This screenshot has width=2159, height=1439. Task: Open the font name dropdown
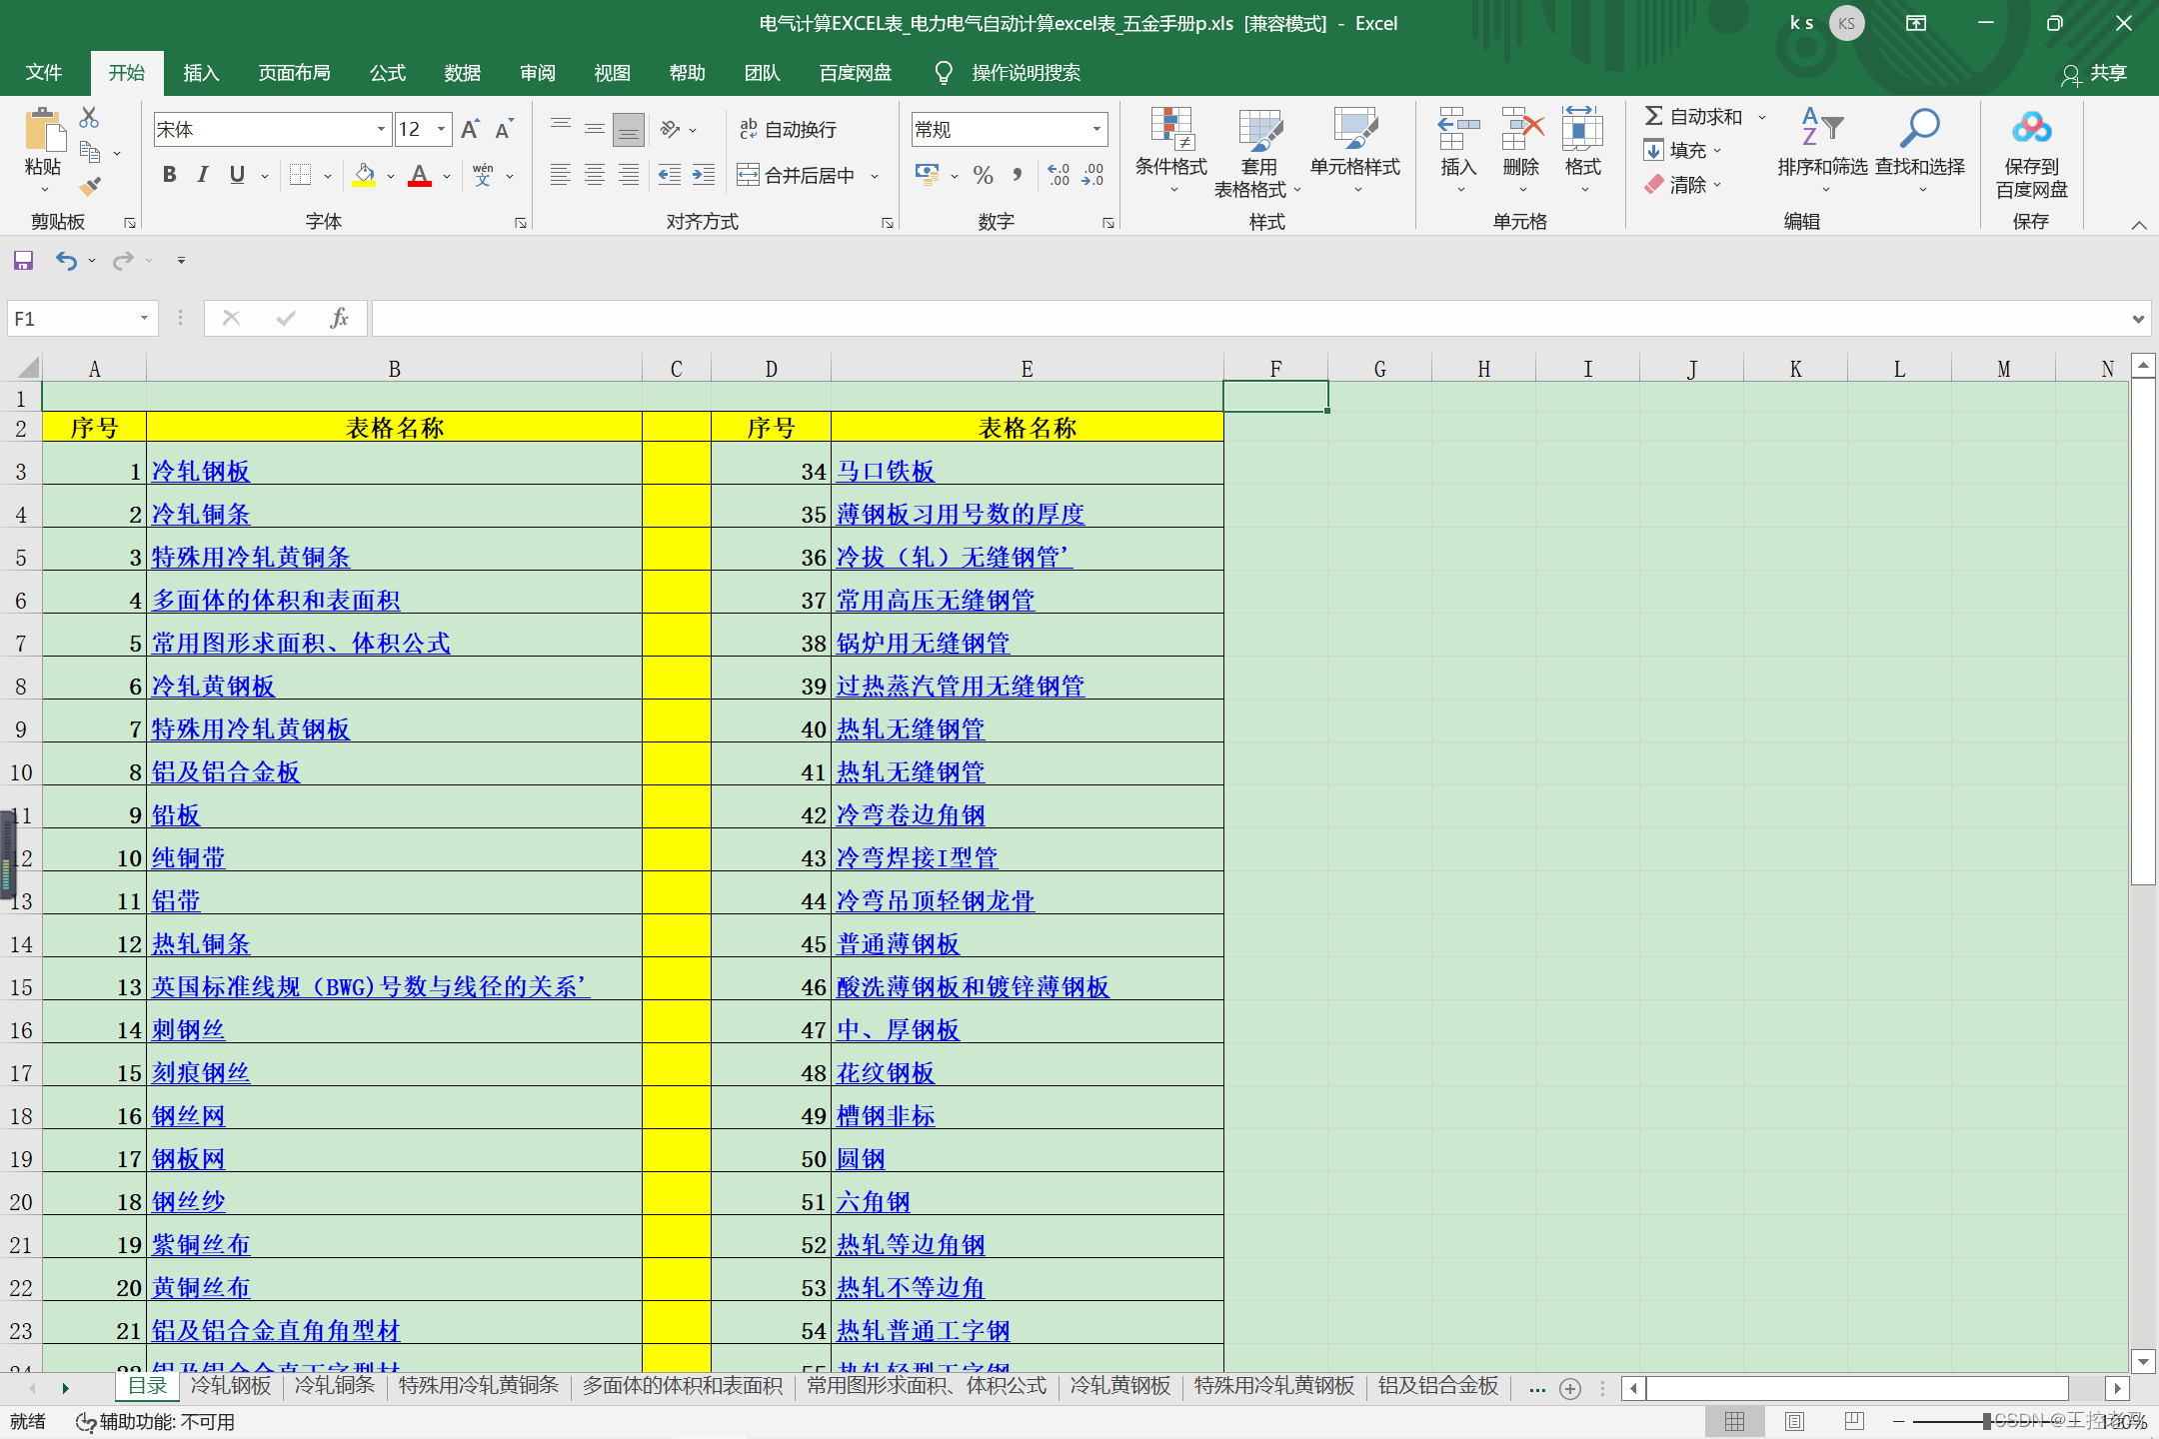[381, 129]
